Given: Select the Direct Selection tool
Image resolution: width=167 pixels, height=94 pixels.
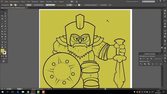Looking at the screenshot, I should [5, 13].
